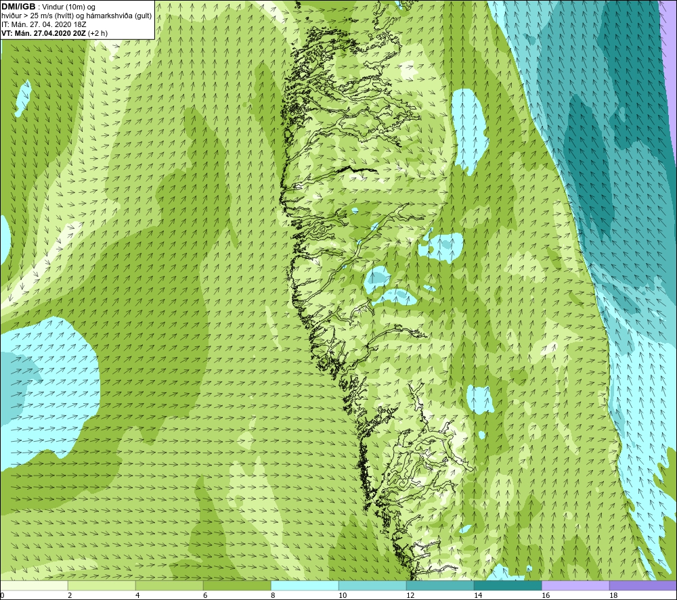Click the light cyan 8–10 m/s legend swatch
Viewport: 677px width, 600px height.
coord(305,585)
